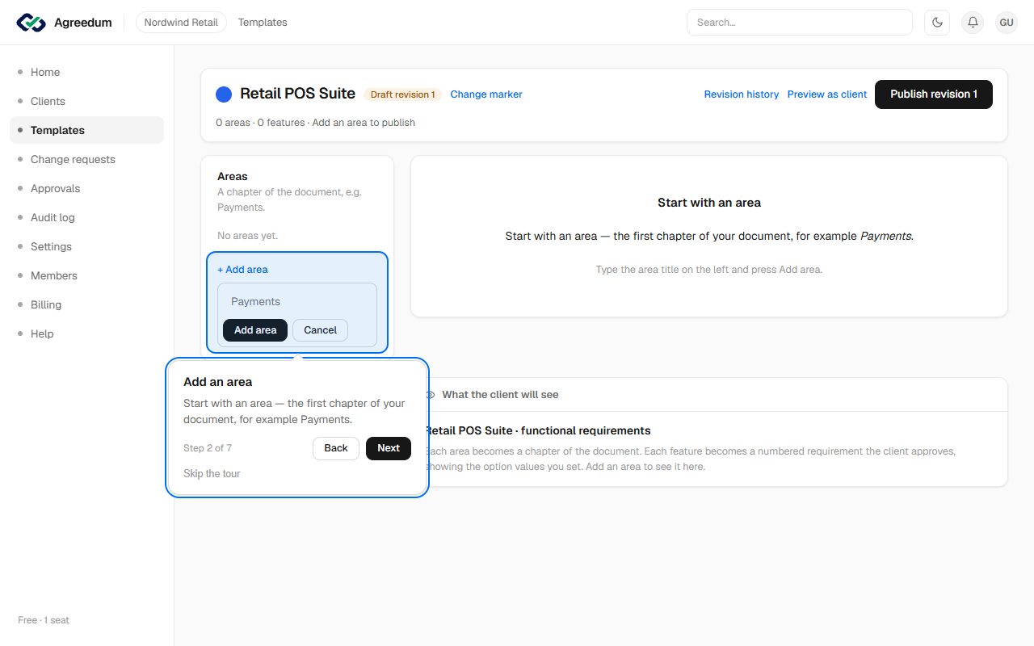Click the 'No areas yet.' text

tap(248, 236)
